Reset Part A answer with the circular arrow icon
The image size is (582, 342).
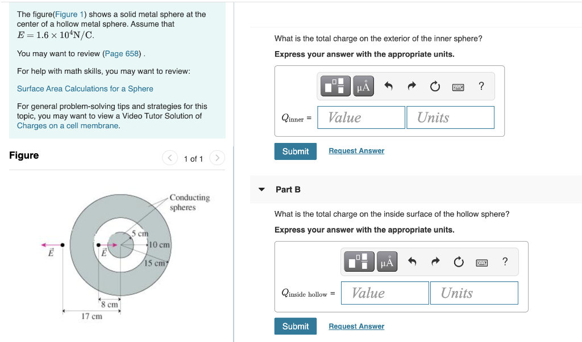pyautogui.click(x=435, y=86)
